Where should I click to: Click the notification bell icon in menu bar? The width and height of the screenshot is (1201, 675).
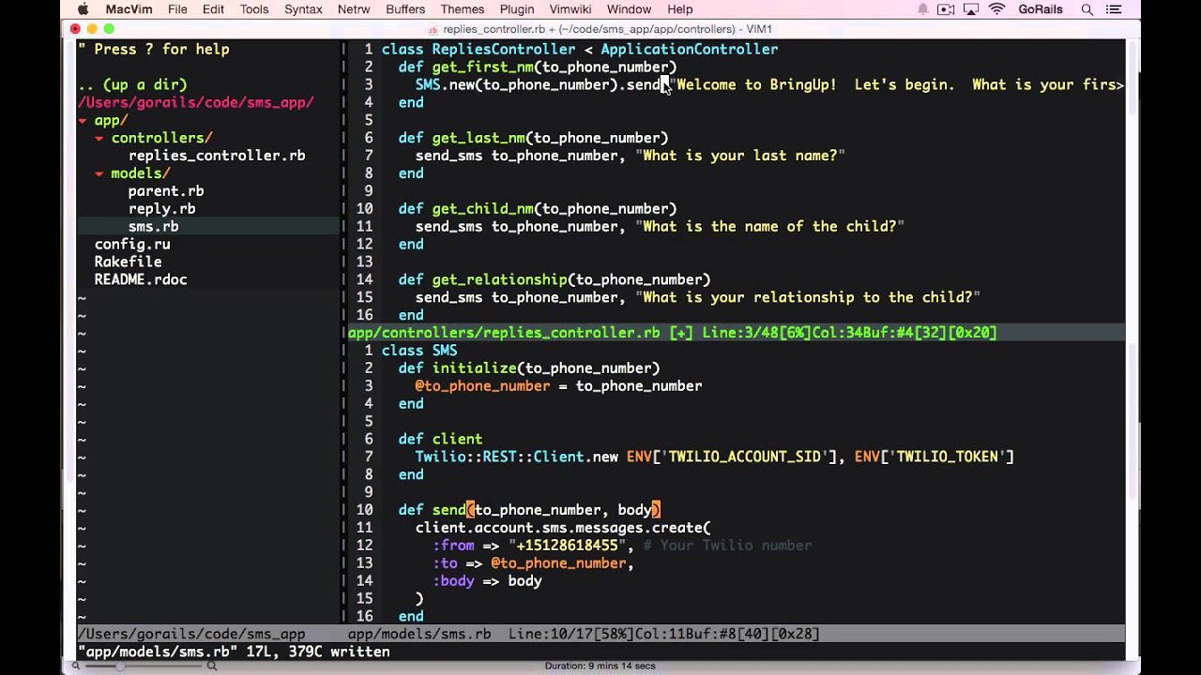[922, 9]
